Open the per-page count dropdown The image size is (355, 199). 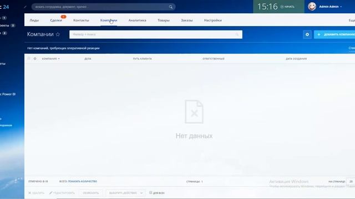(x=351, y=181)
